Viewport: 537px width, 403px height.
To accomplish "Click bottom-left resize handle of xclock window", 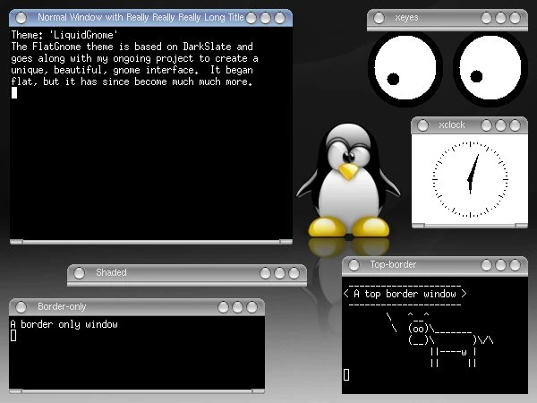I will coord(418,226).
